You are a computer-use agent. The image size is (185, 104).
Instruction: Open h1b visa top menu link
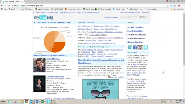(x=36, y=12)
